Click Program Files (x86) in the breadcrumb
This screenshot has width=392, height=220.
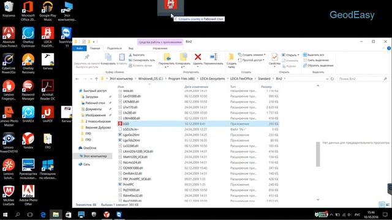tap(181, 79)
